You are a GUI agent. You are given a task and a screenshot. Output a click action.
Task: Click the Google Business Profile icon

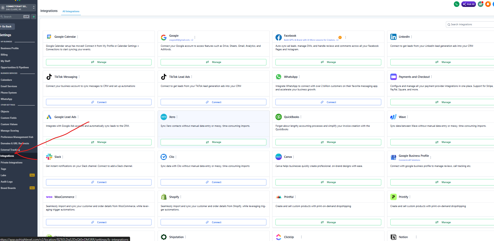pyautogui.click(x=393, y=157)
